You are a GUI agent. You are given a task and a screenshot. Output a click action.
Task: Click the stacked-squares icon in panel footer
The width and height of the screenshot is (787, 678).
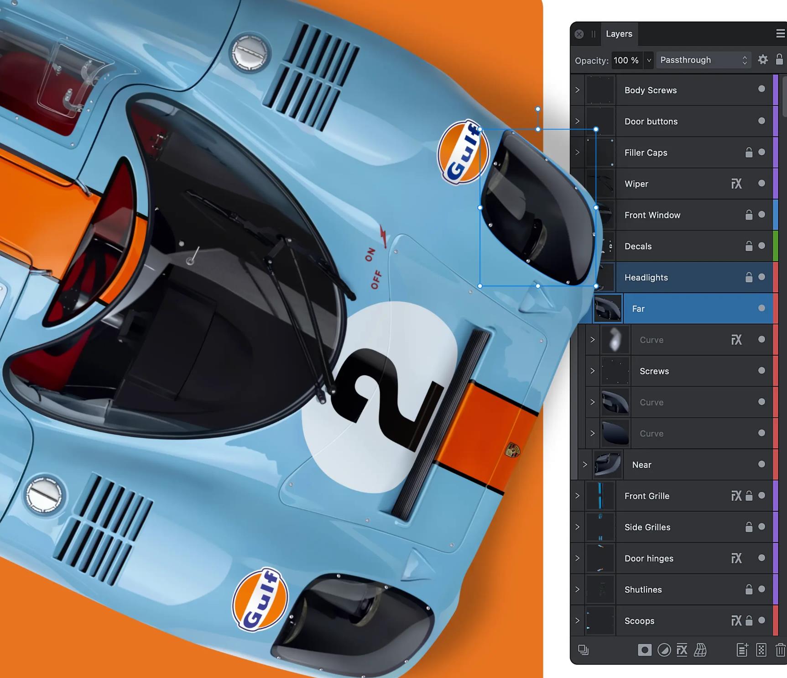pos(583,650)
